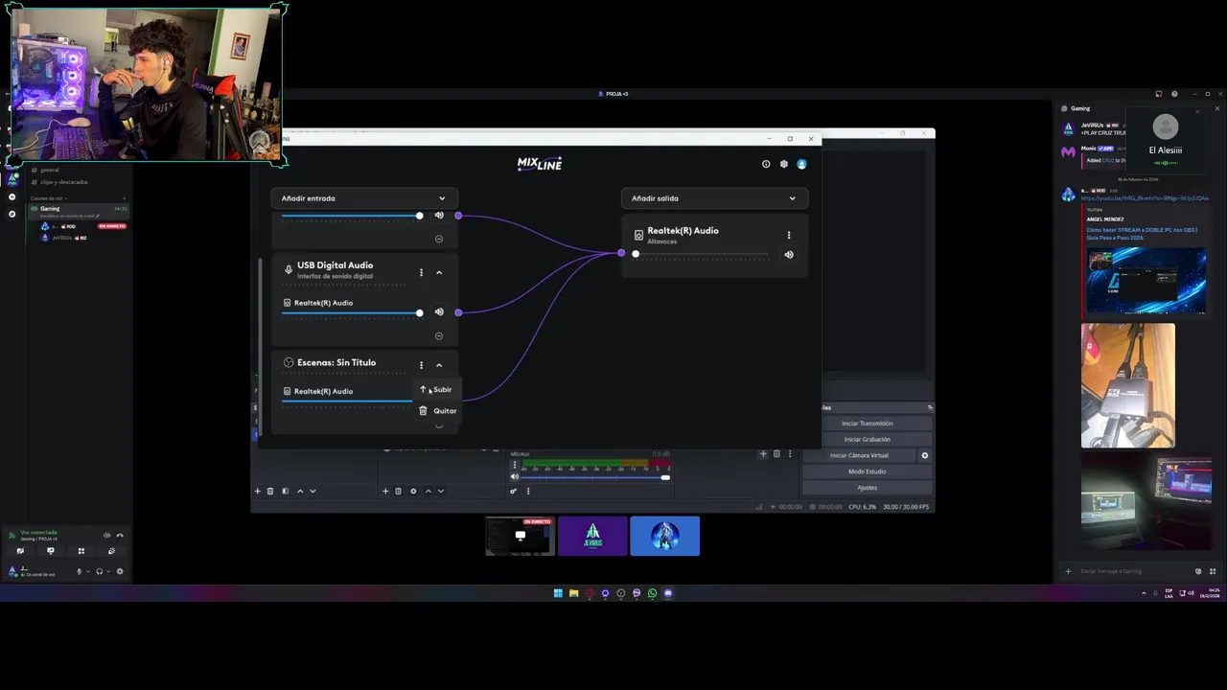Deafen the headphones in Discord
1227x690 pixels.
pyautogui.click(x=100, y=572)
